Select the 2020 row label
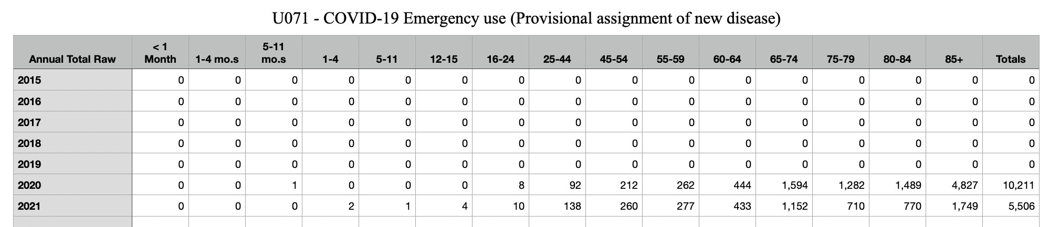This screenshot has width=1049, height=227. 72,185
